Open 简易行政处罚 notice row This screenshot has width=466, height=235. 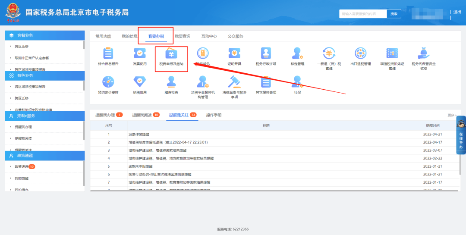coord(274,174)
